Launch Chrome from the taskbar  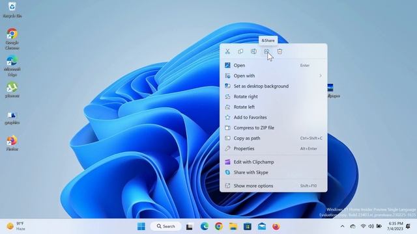click(x=219, y=226)
